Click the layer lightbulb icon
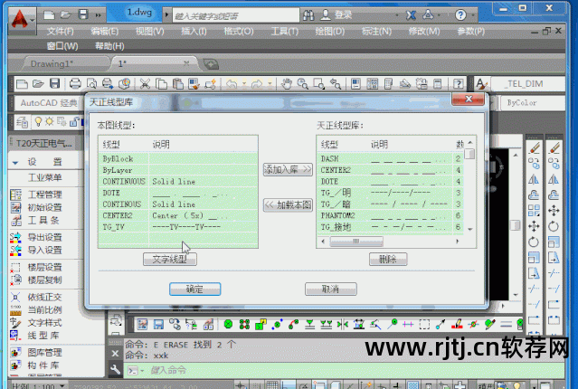The image size is (578, 389). click(x=38, y=122)
